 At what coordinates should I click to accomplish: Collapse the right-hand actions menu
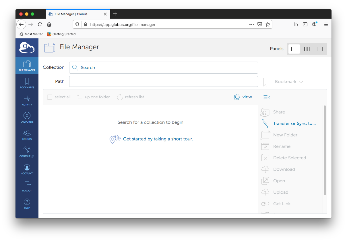click(x=266, y=97)
